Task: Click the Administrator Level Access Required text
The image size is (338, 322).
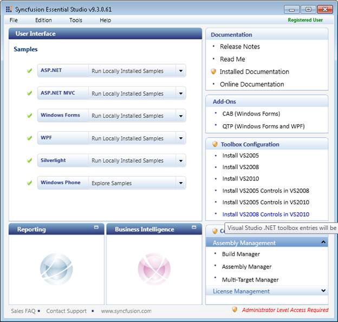Action: click(285, 310)
